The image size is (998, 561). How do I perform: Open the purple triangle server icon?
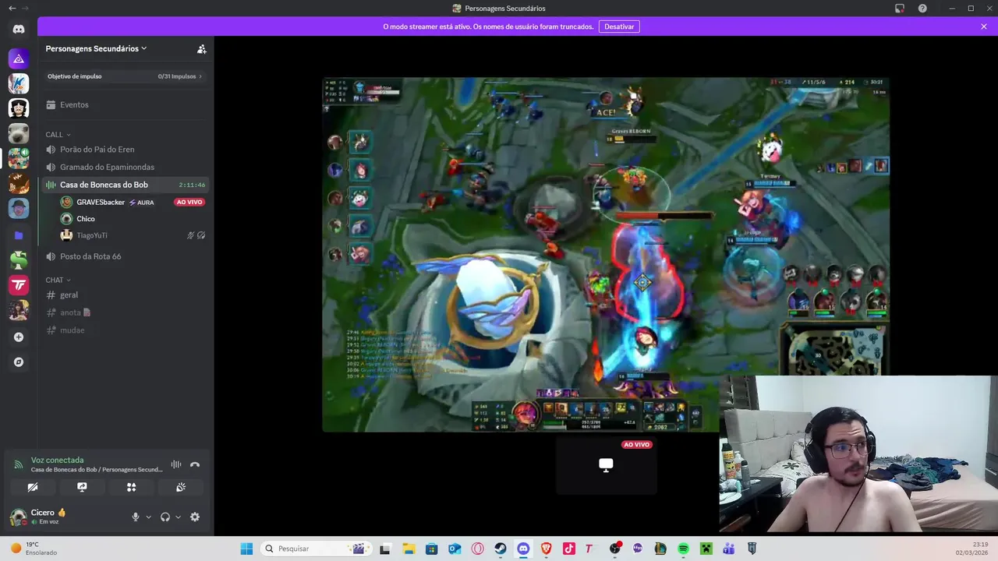point(19,58)
